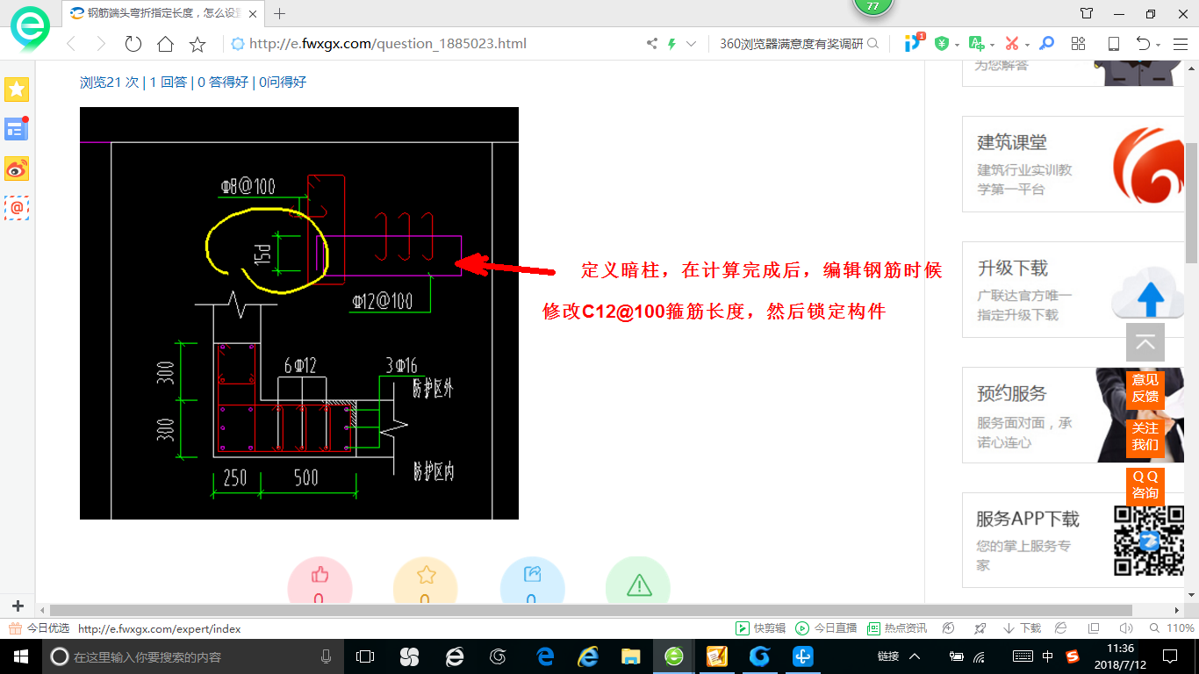Open 热点资讯 in status bar
This screenshot has height=674, width=1199.
896,628
